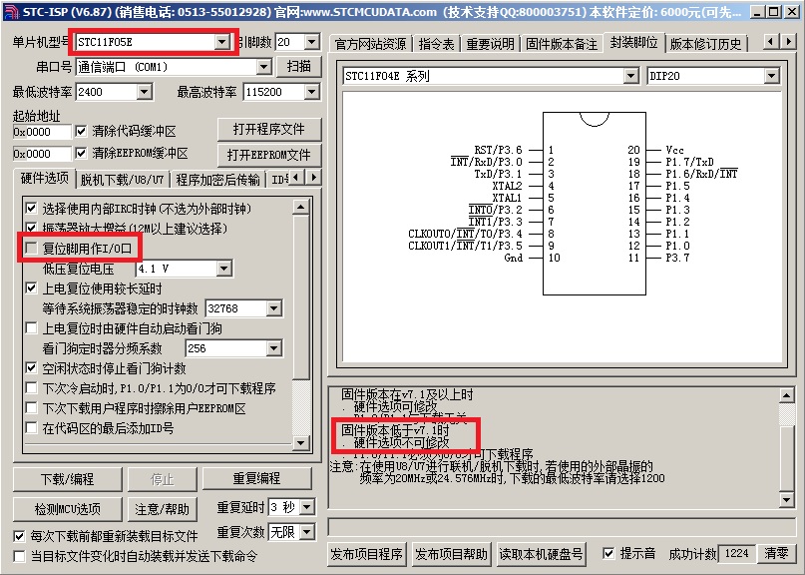The width and height of the screenshot is (805, 575).
Task: Switch to 程序加密后传输 tab
Action: tap(218, 180)
